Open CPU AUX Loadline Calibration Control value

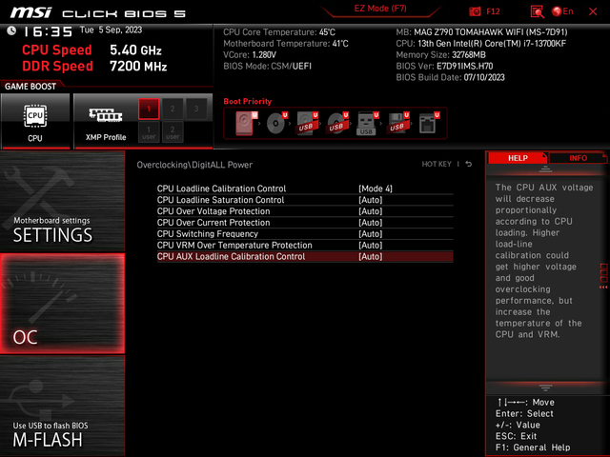pos(371,256)
